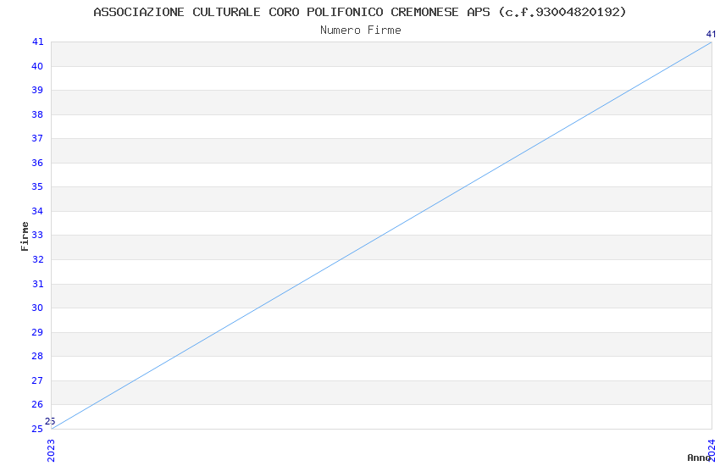Select the 'Anno' axis title
Viewport: 720px width, 466px height.
[x=699, y=458]
